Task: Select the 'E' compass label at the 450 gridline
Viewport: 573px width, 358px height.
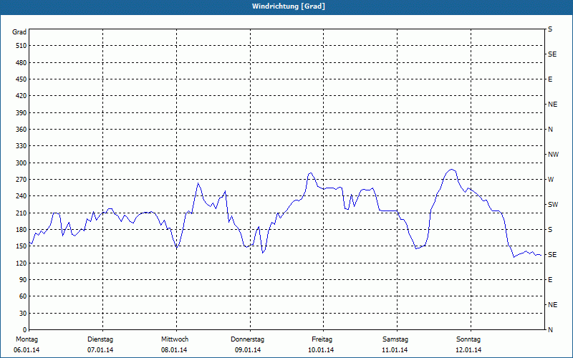Action: pos(550,79)
